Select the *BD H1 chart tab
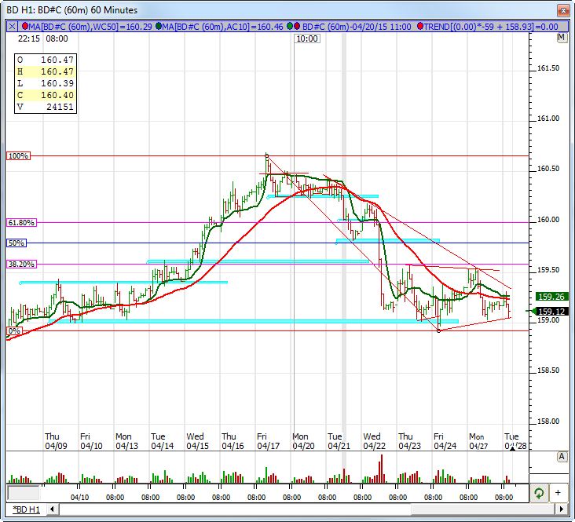The width and height of the screenshot is (575, 522). pyautogui.click(x=26, y=509)
